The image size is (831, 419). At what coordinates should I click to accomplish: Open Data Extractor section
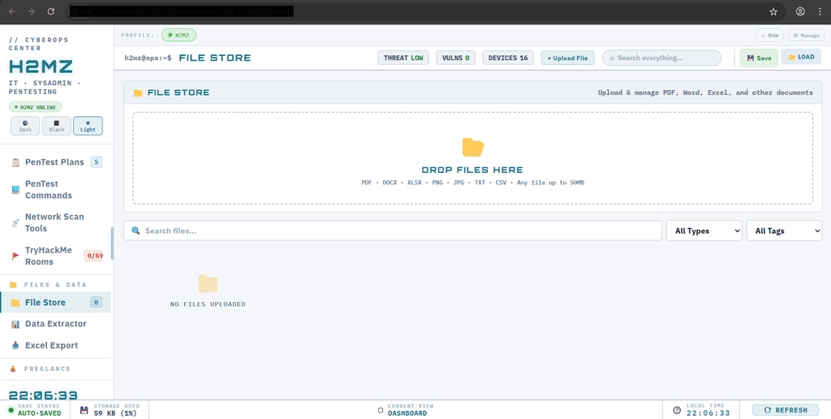[56, 324]
